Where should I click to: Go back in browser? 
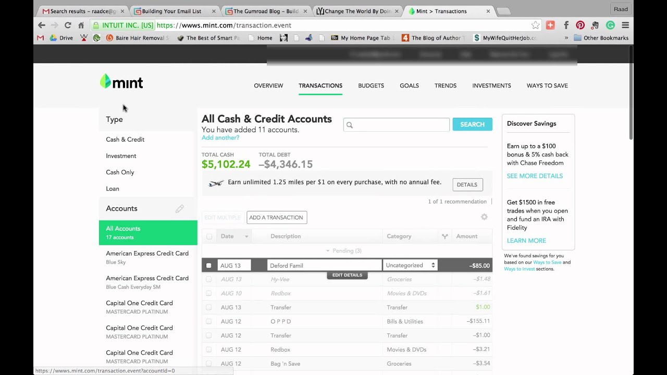tap(42, 25)
